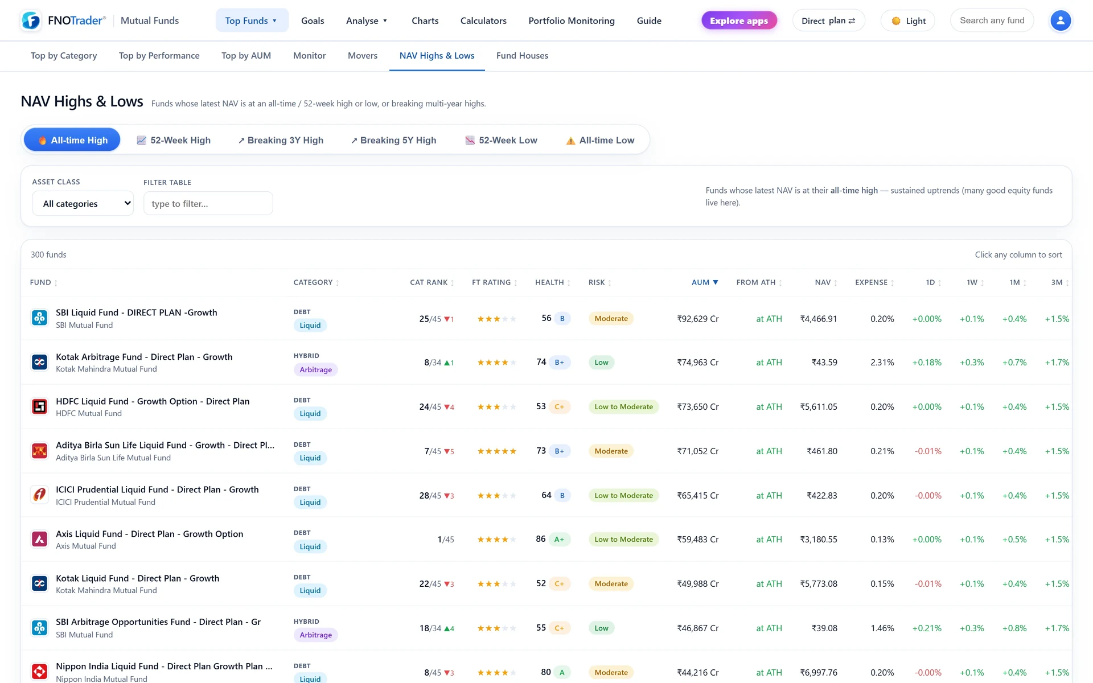1093x683 pixels.
Task: Click the Axis Liquid Fund logo icon
Action: coord(39,539)
